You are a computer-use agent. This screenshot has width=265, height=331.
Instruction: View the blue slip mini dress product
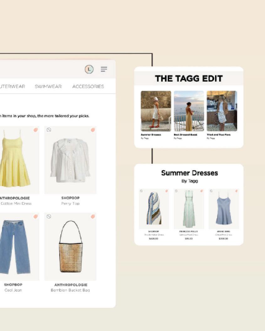pyautogui.click(x=224, y=209)
